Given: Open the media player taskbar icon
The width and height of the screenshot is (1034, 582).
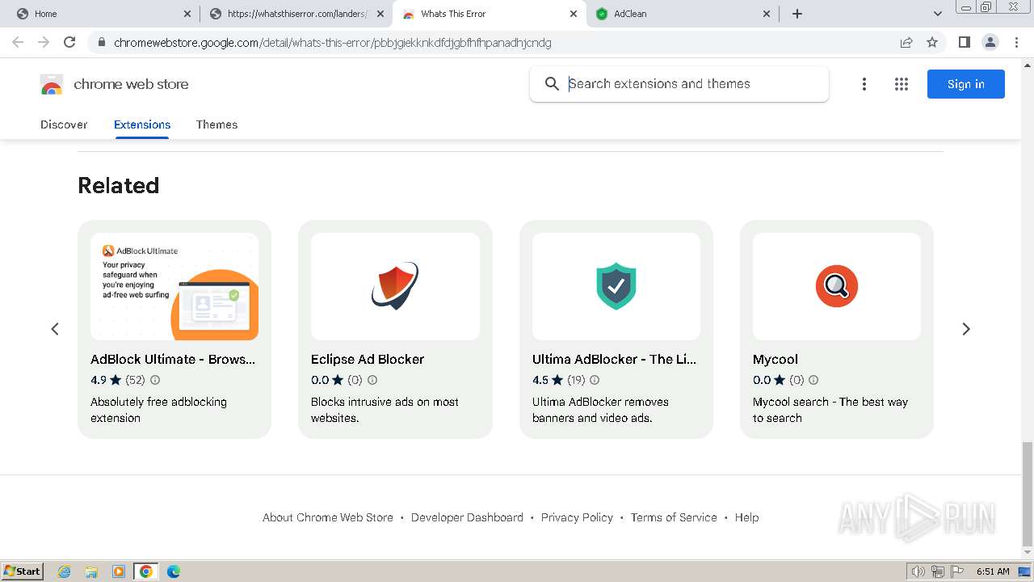Looking at the screenshot, I should [x=119, y=571].
